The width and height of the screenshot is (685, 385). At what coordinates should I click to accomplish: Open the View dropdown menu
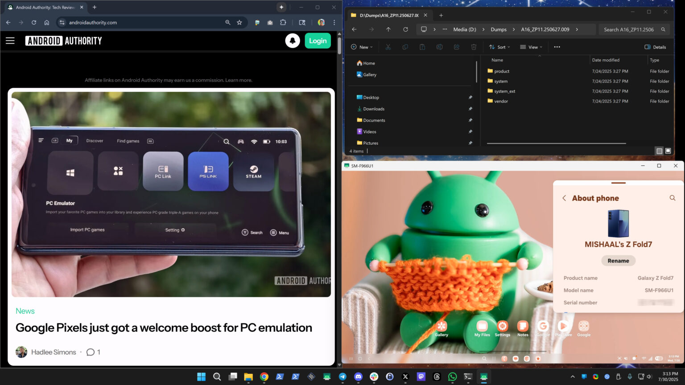pyautogui.click(x=531, y=47)
